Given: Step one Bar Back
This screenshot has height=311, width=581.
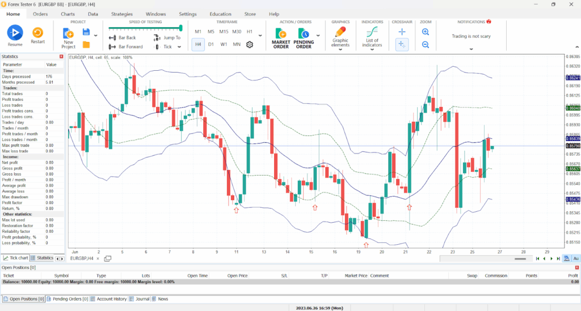Looking at the screenshot, I should [123, 38].
